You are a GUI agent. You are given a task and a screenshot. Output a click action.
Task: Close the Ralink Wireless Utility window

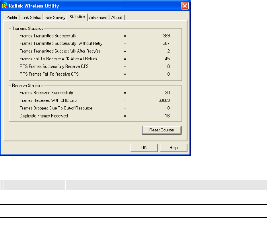[185, 6]
